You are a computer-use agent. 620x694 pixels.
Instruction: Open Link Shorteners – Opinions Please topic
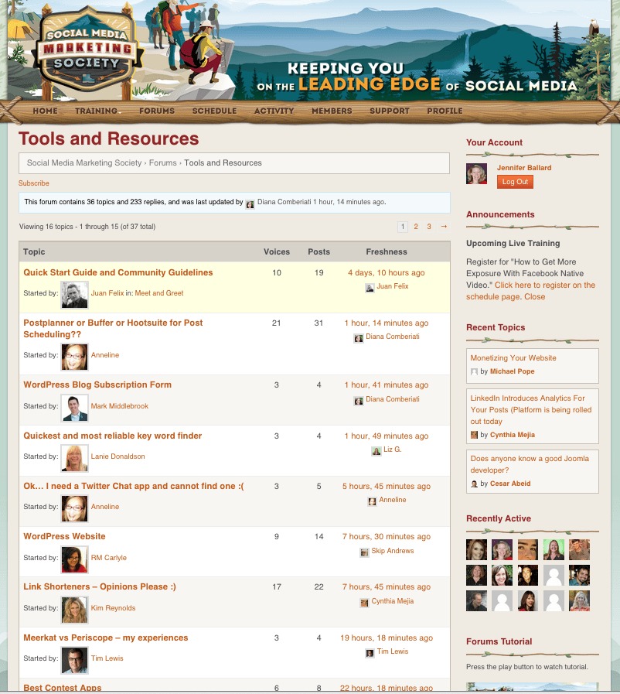tap(100, 587)
